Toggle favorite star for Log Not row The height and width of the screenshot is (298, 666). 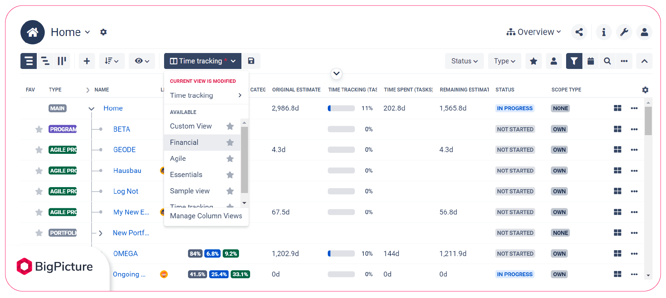[x=39, y=191]
